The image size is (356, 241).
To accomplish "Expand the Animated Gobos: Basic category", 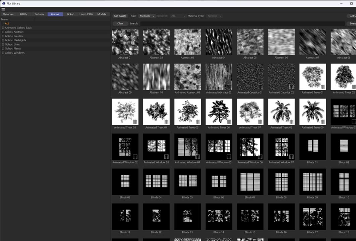I will tap(3, 28).
